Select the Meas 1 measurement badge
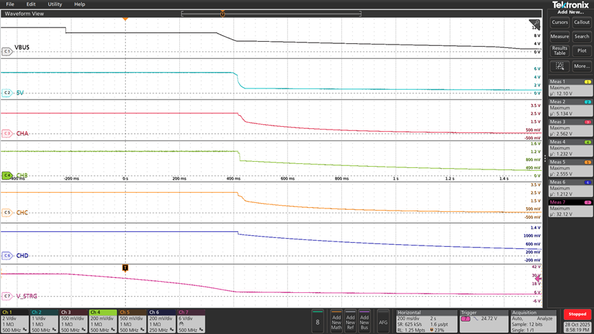This screenshot has width=594, height=334. coord(570,87)
